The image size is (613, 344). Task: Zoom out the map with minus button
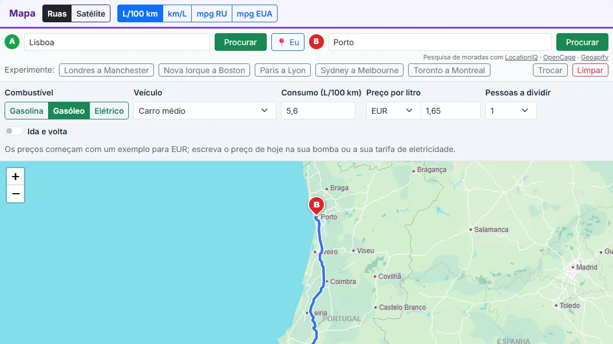pyautogui.click(x=15, y=194)
